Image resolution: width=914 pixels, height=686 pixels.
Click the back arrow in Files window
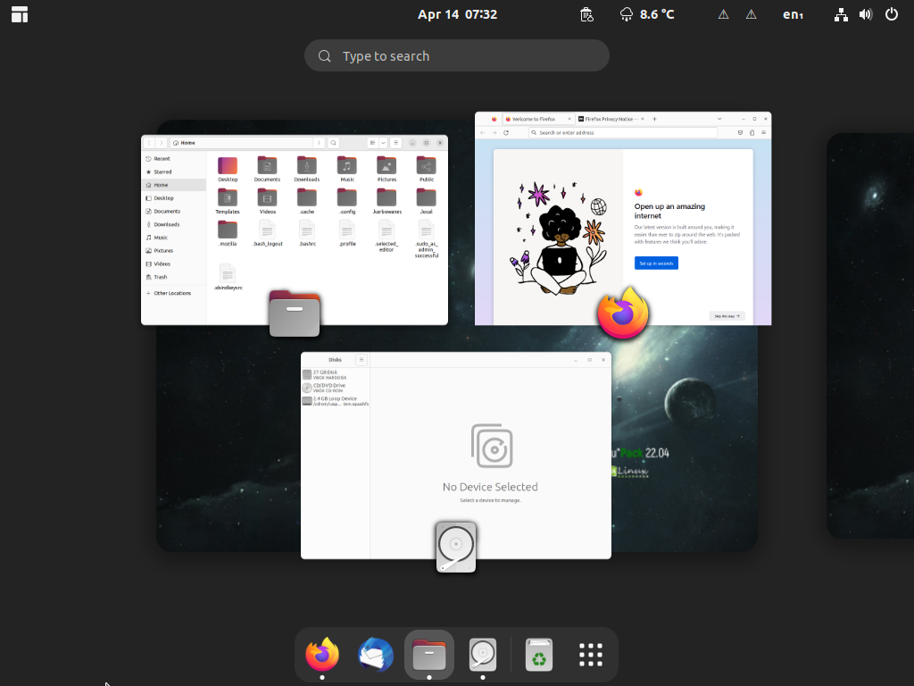149,143
